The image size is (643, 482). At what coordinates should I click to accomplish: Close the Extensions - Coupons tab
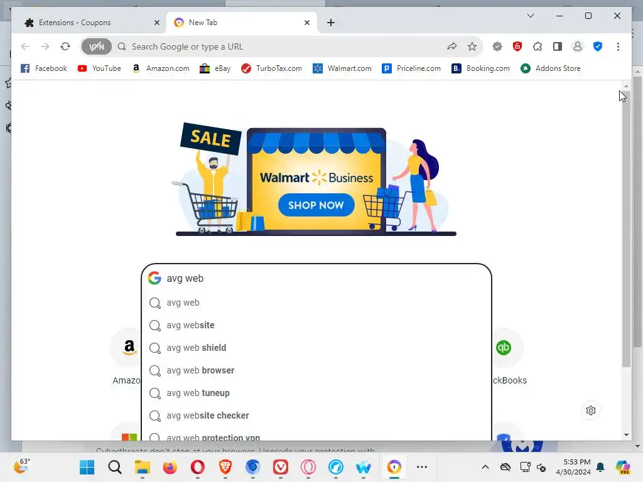pyautogui.click(x=156, y=23)
